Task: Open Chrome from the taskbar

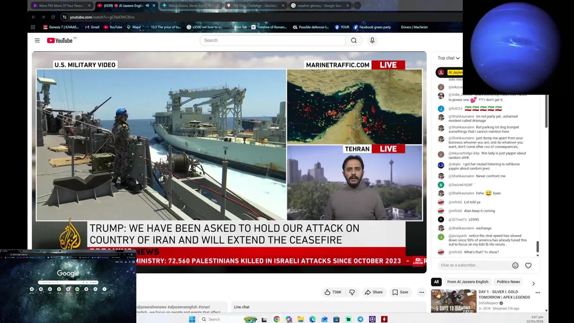Action: coord(277,319)
